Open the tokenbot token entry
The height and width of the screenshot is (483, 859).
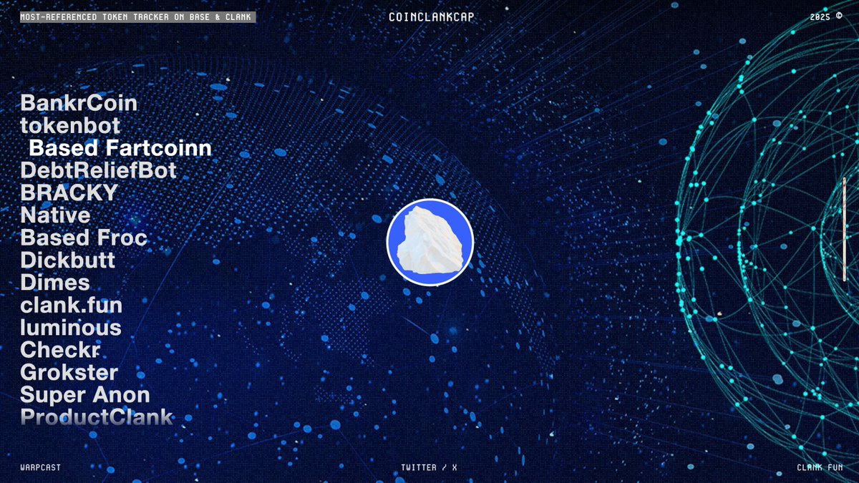70,126
